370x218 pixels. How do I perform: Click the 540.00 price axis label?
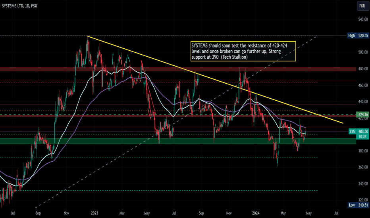[363, 19]
